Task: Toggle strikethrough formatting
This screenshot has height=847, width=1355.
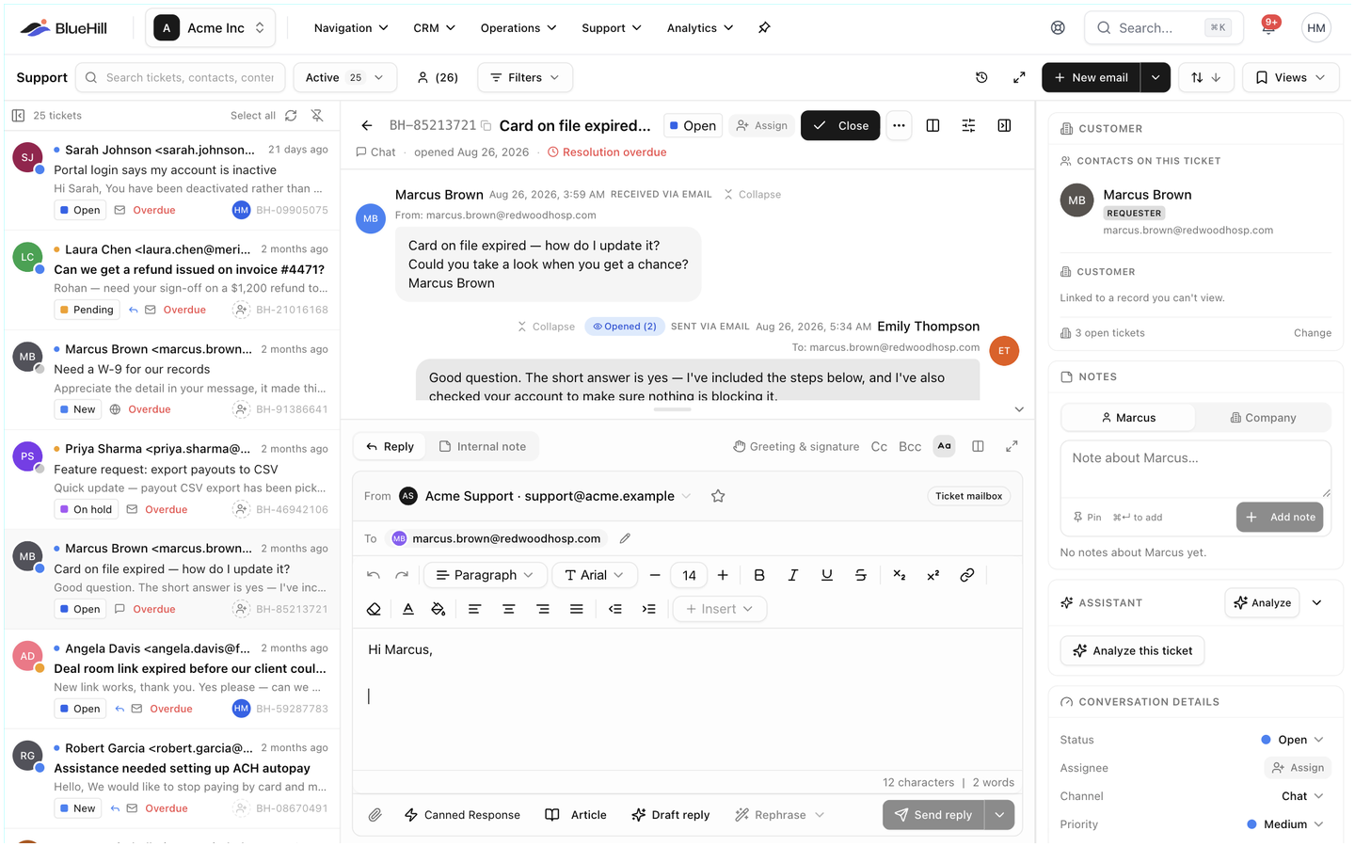Action: (861, 575)
